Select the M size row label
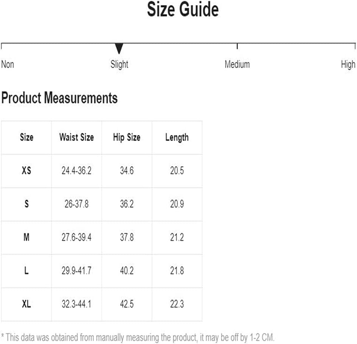 26,237
